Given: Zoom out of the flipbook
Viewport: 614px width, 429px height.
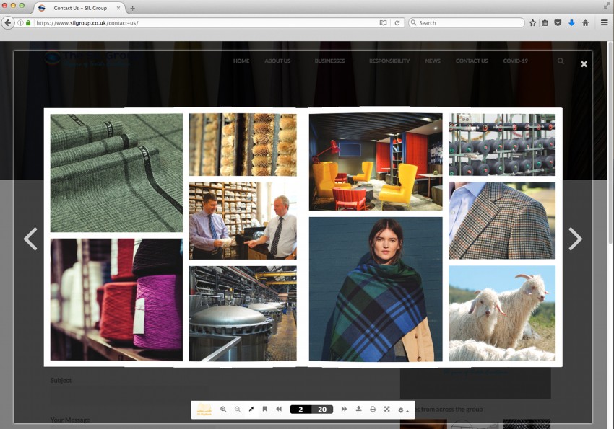Looking at the screenshot, I should (238, 409).
